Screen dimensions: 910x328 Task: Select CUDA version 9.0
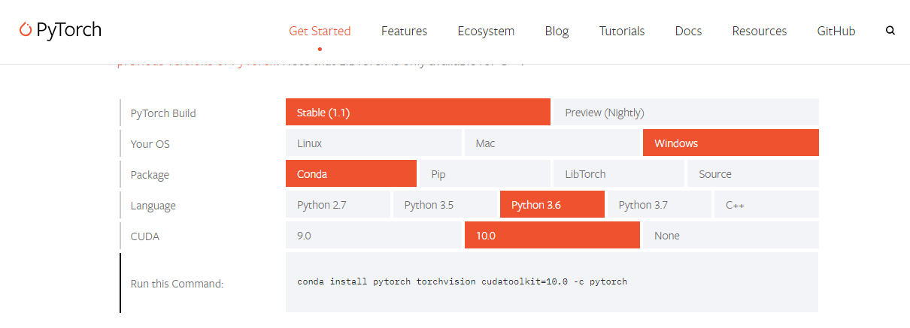(x=374, y=235)
